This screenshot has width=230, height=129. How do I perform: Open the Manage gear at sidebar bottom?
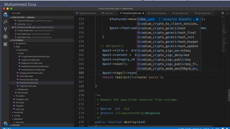click(x=5, y=123)
